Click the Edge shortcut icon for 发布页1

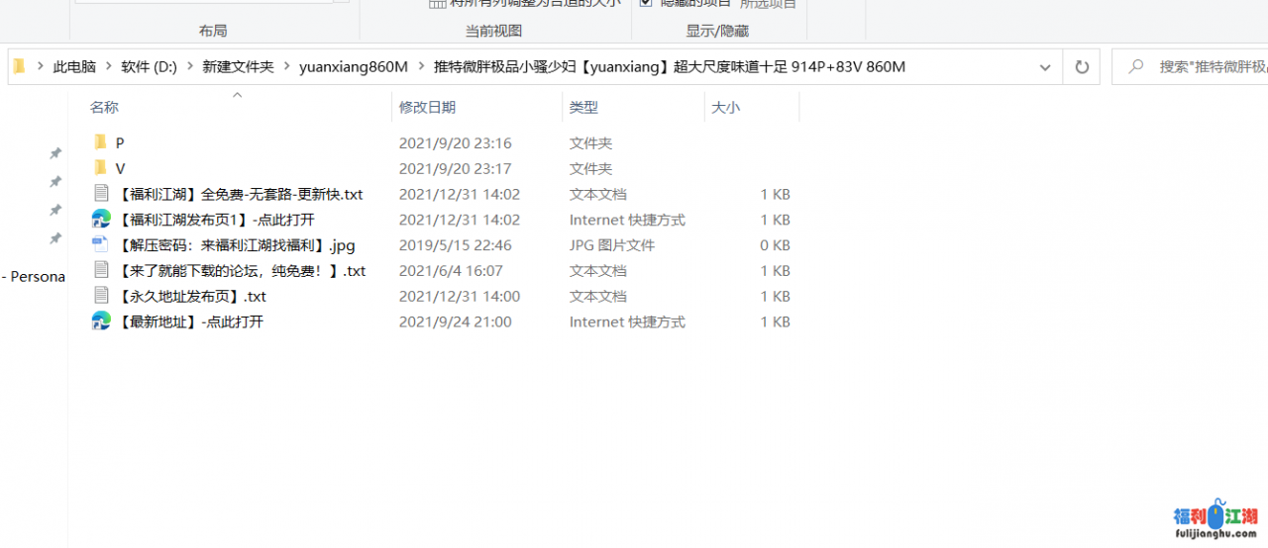click(101, 220)
